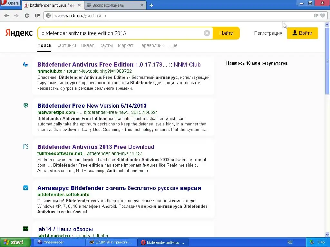Select the Картинки tab
This screenshot has width=330, height=247.
click(66, 45)
